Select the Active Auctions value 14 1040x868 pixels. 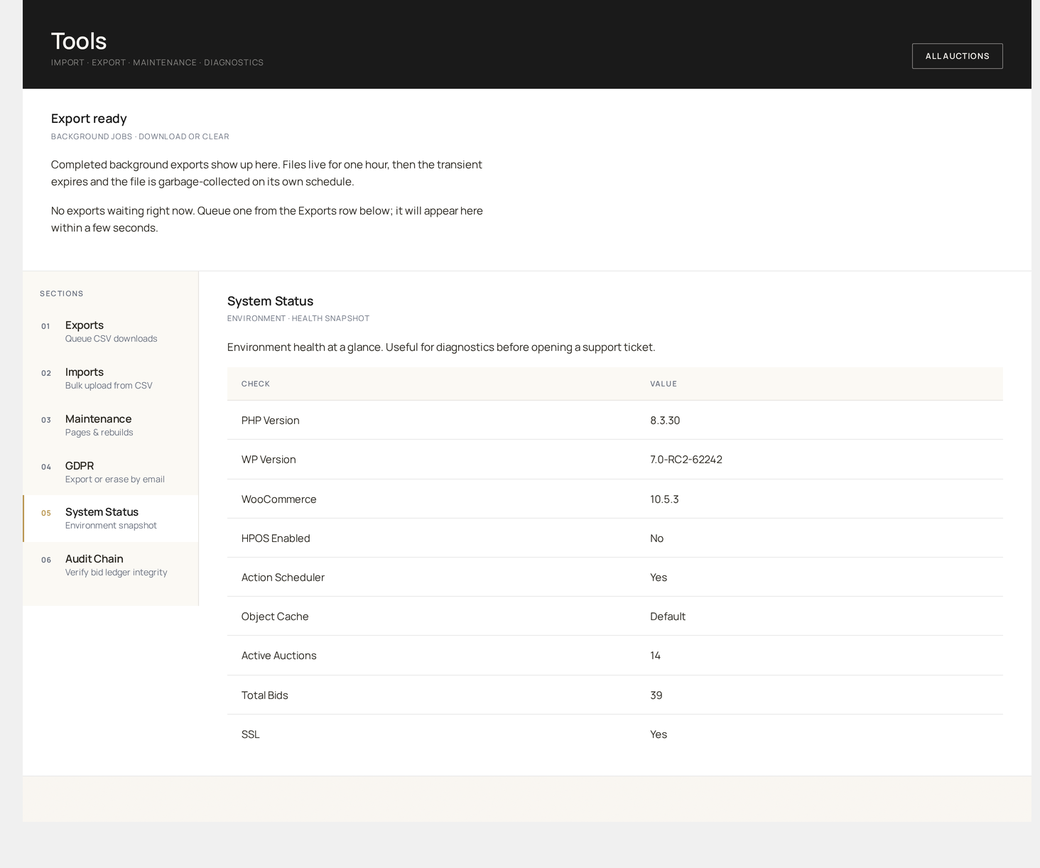click(655, 656)
